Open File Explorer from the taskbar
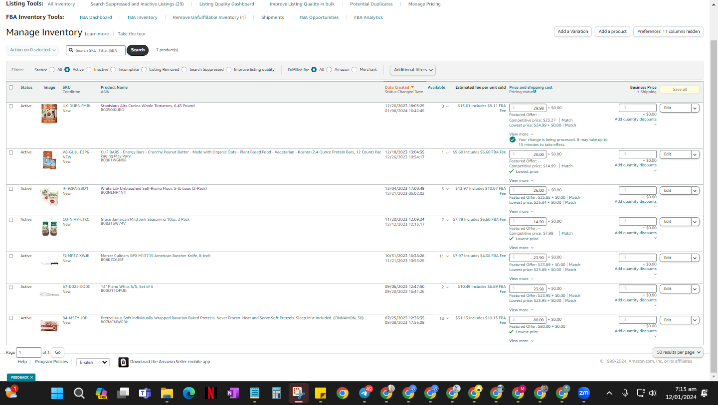 [x=167, y=393]
